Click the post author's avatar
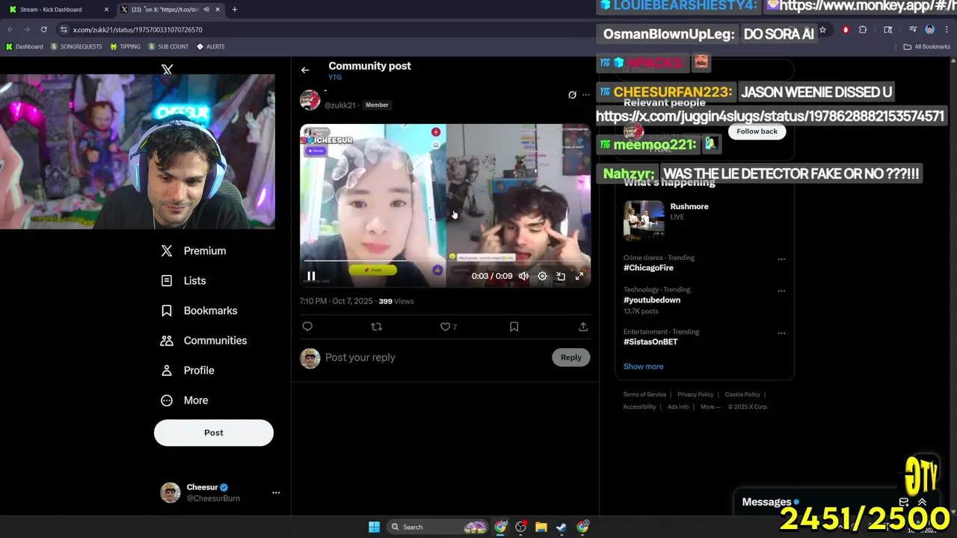957x538 pixels. click(x=310, y=100)
